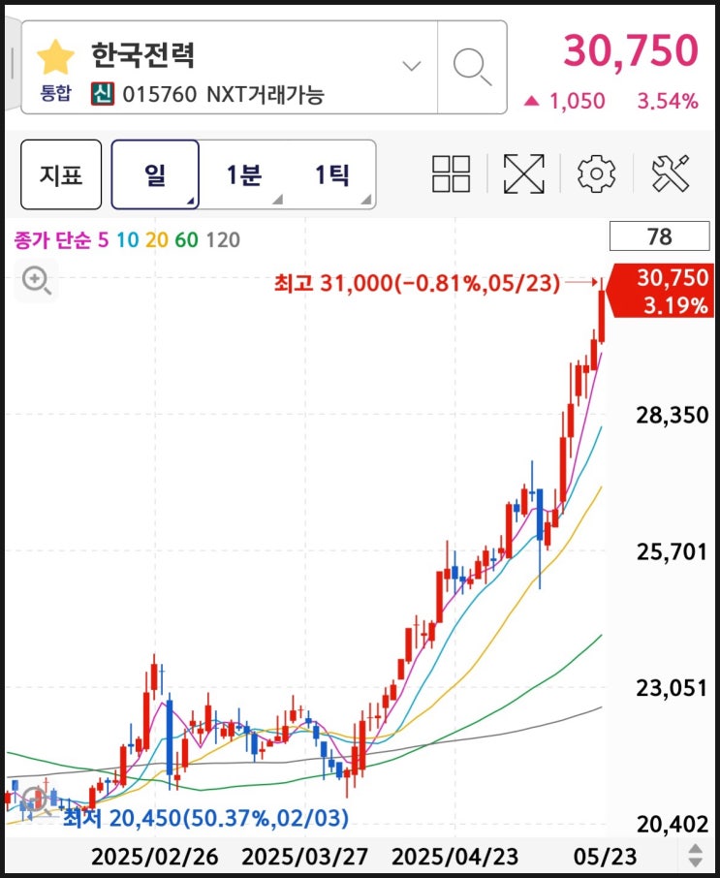Image resolution: width=720 pixels, height=878 pixels.
Task: Click the 종가 단순 moving average label
Action: [52, 240]
